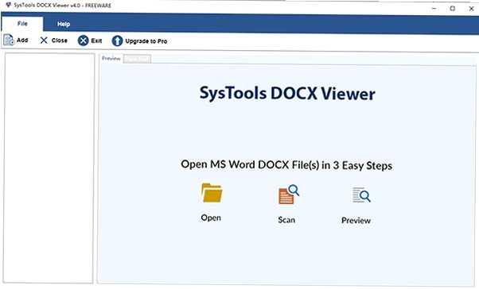Click the Exit circle-X toolbar icon

83,40
